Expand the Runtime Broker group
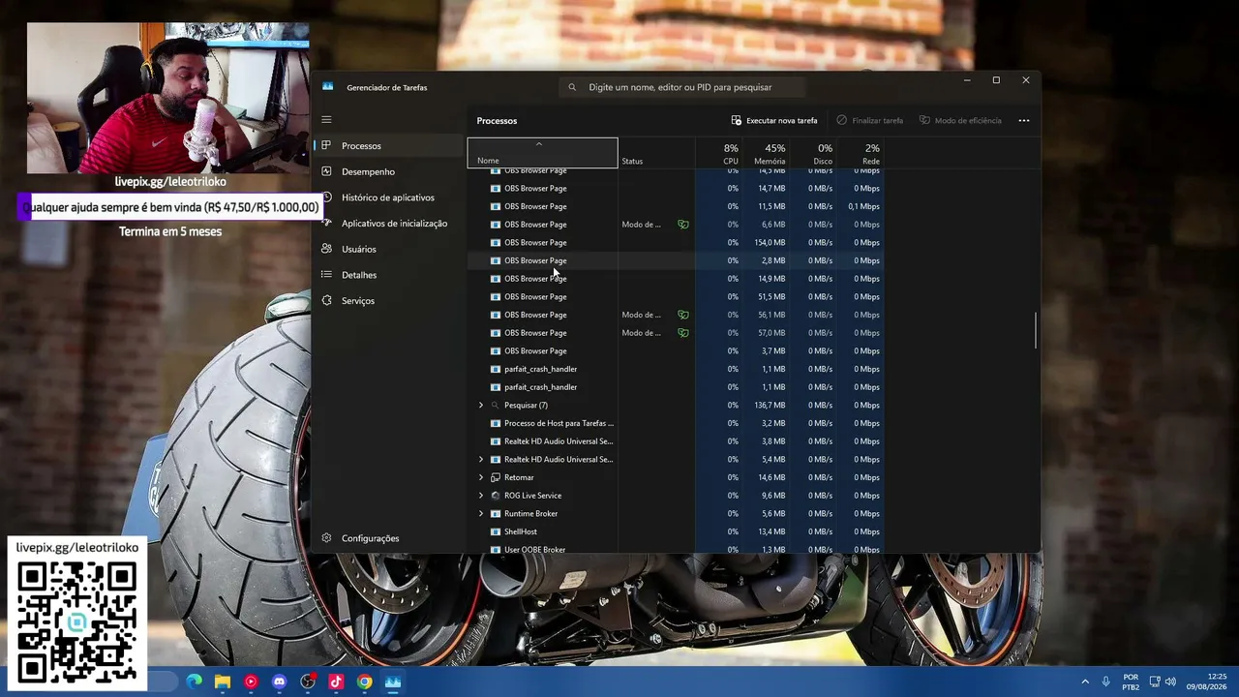 (481, 514)
